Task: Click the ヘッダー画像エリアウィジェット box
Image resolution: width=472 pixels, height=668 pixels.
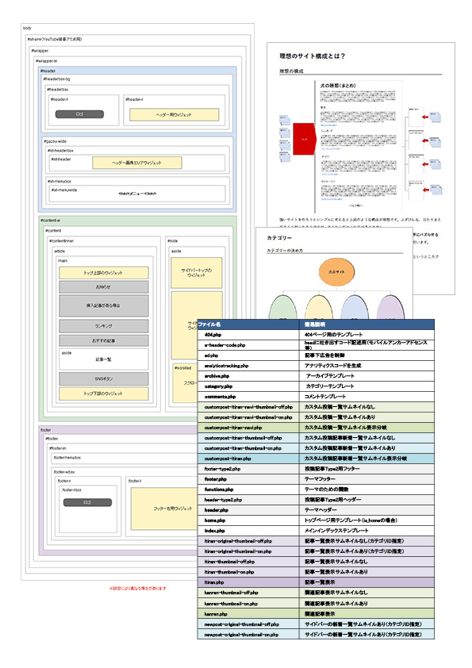Action: [x=136, y=163]
